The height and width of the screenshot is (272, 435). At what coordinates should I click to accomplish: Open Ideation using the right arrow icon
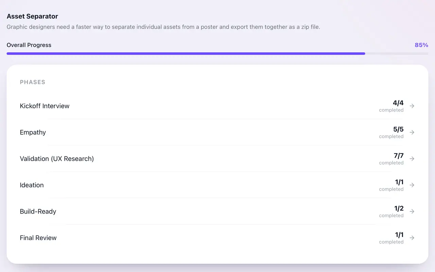pos(412,185)
